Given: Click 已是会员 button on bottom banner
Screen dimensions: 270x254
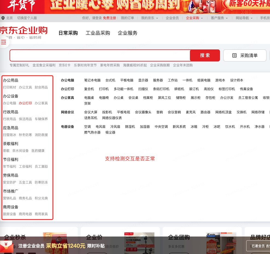Looking at the screenshot, I should click(x=258, y=246).
